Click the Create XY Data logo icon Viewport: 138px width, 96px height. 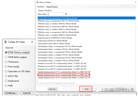[x=6, y=42]
